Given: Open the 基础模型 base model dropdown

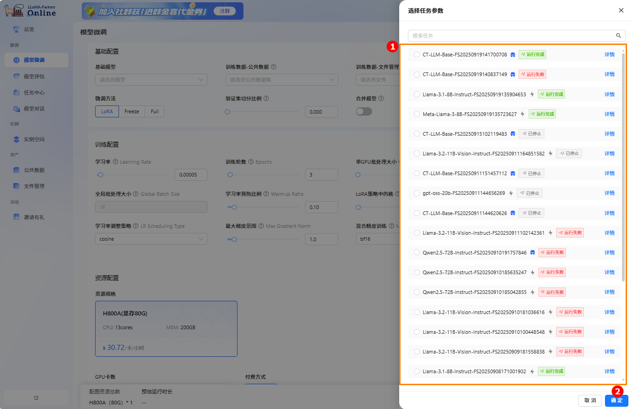Looking at the screenshot, I should pyautogui.click(x=151, y=80).
